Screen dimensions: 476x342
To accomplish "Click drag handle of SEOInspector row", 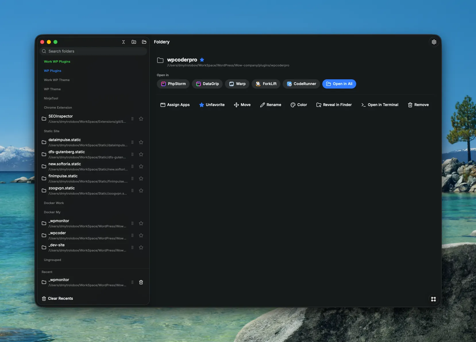I will pyautogui.click(x=132, y=119).
